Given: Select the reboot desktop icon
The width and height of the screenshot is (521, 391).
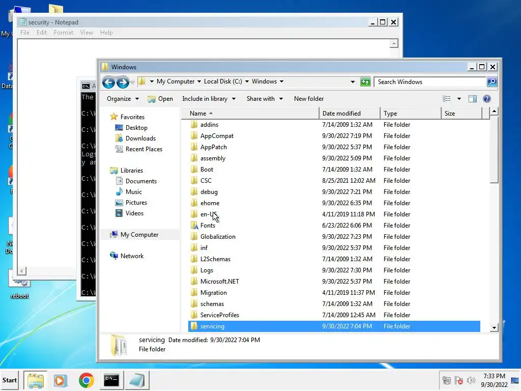Looking at the screenshot, I should [x=19, y=285].
